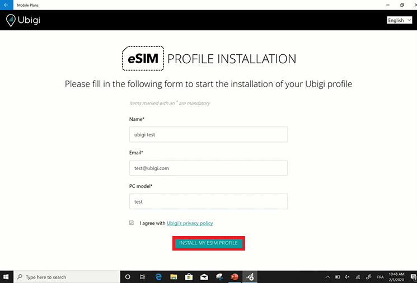Viewport: 417px width, 283px height.
Task: Switch to PowerPoint on the taskbar
Action: (x=235, y=277)
